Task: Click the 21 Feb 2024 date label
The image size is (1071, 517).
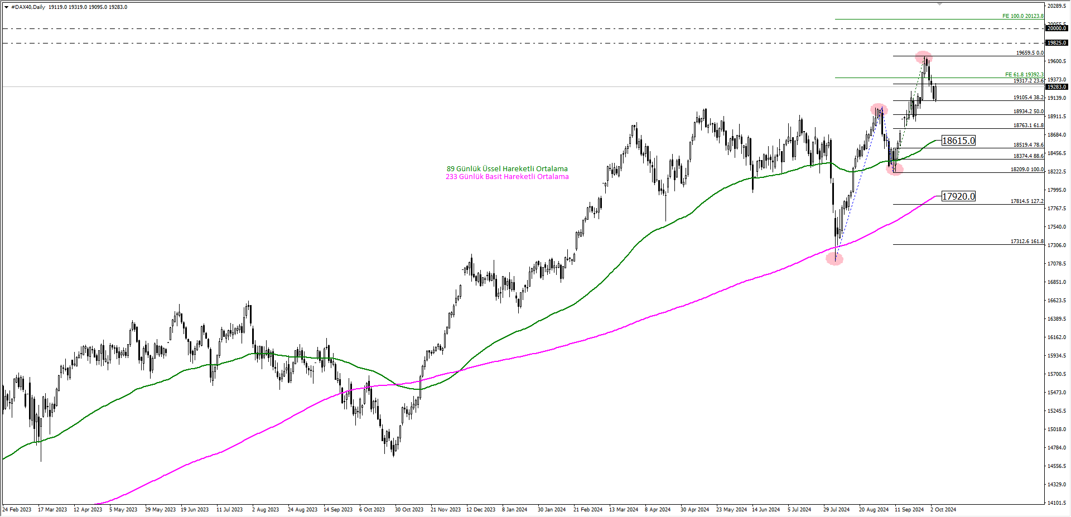Action: click(588, 510)
